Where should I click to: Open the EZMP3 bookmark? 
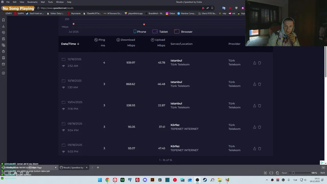(7, 14)
